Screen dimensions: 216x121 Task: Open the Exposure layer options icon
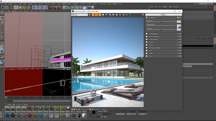[x=180, y=17]
